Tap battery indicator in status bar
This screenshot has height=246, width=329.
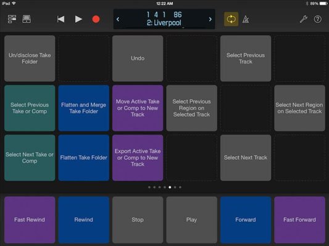coord(323,4)
